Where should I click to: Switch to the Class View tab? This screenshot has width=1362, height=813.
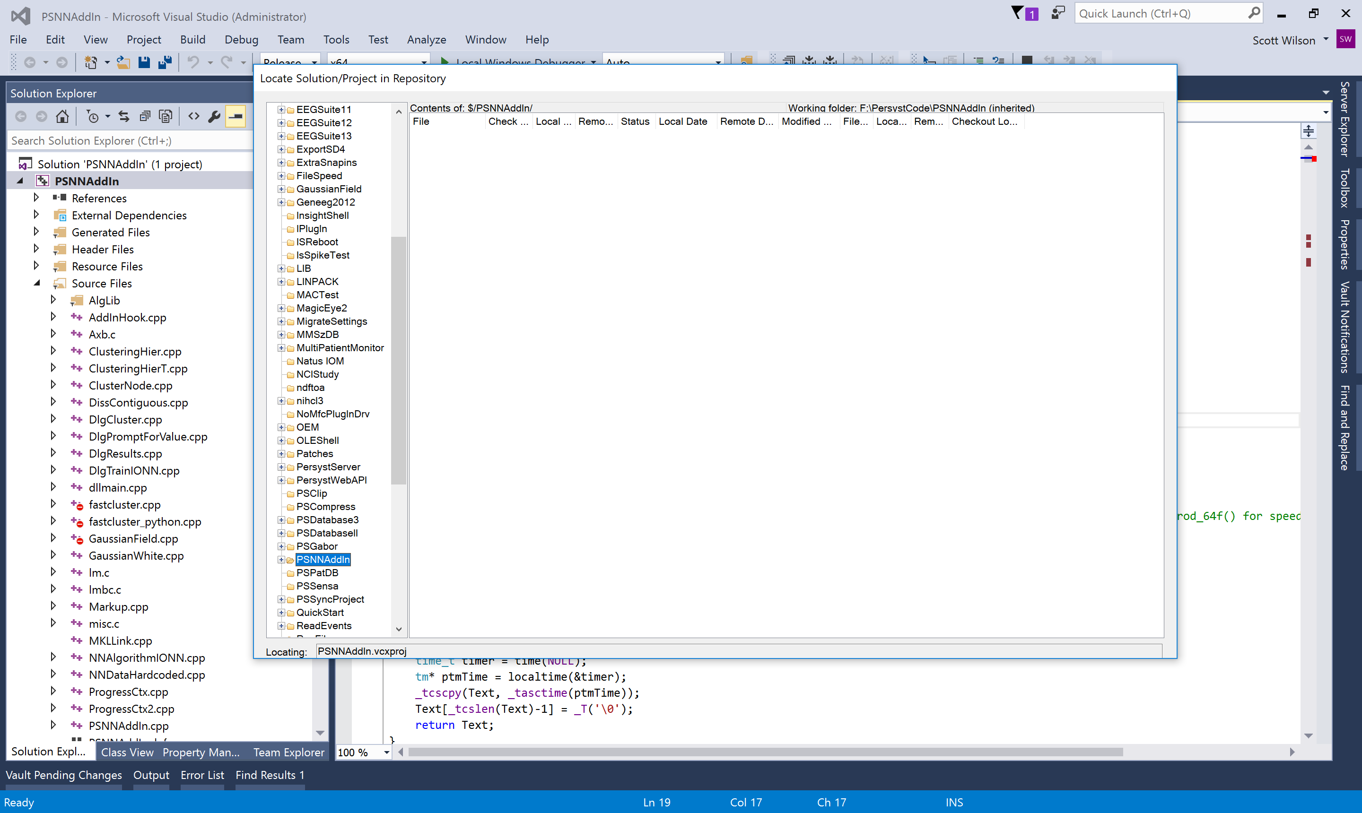coord(127,752)
